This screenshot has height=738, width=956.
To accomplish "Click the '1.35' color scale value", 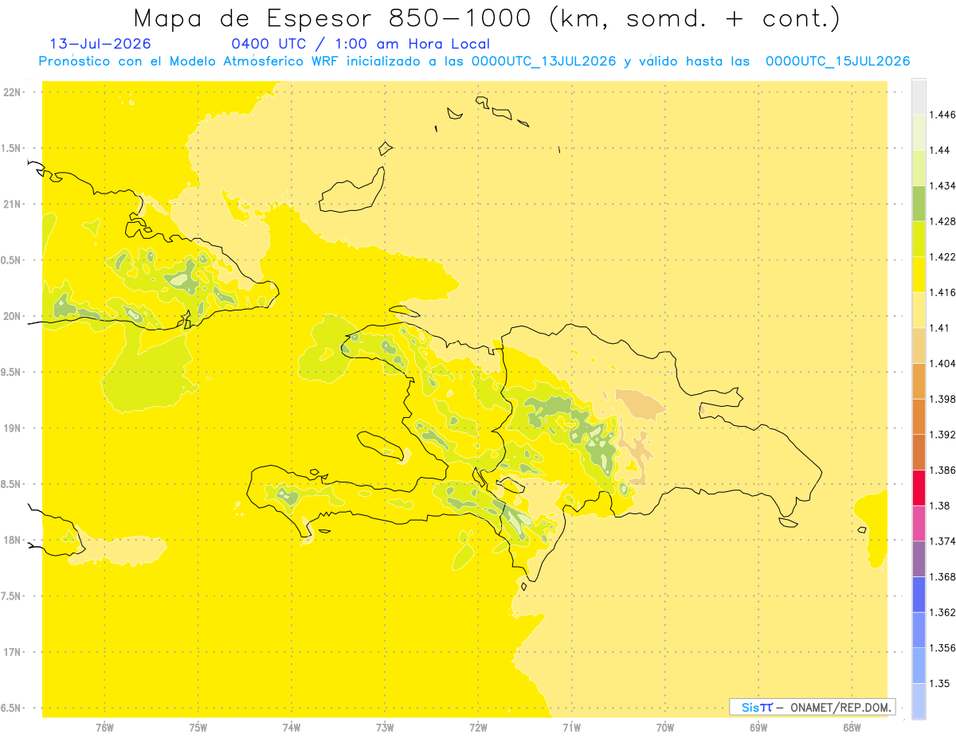I will 939,683.
